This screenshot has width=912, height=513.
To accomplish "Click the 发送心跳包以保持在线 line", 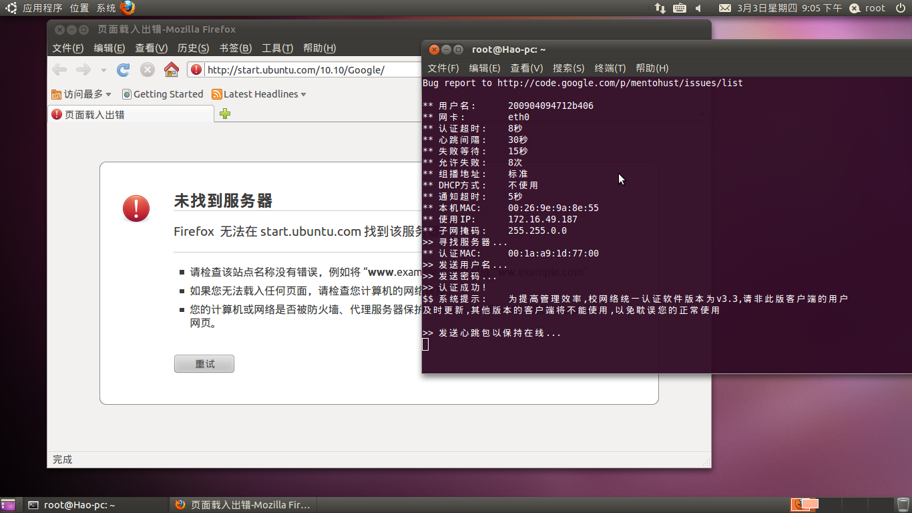I will coord(492,333).
